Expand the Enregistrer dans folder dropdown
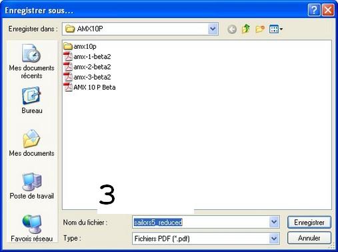Viewport: 338px width, 252px height. (x=213, y=29)
